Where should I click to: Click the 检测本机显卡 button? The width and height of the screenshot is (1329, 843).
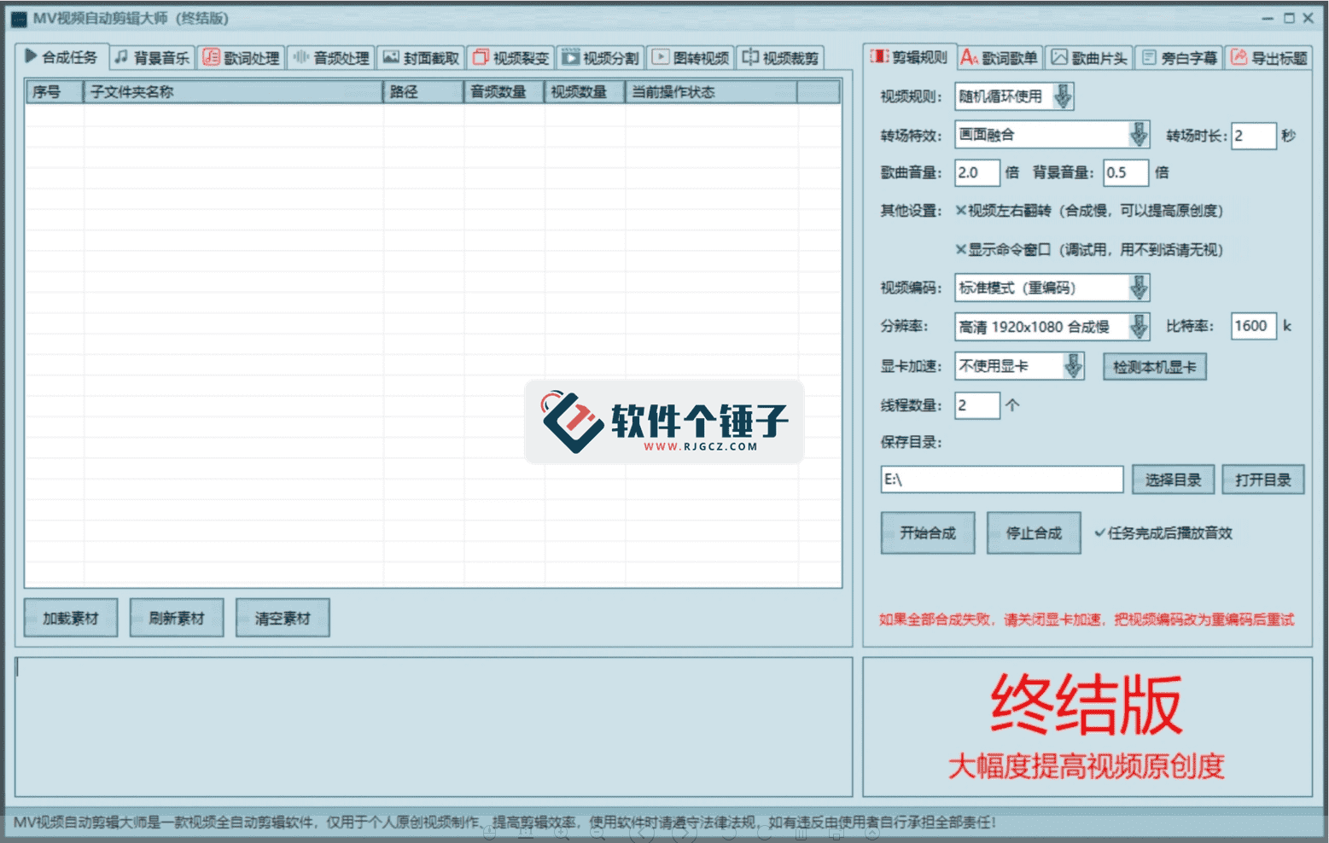pos(1155,367)
